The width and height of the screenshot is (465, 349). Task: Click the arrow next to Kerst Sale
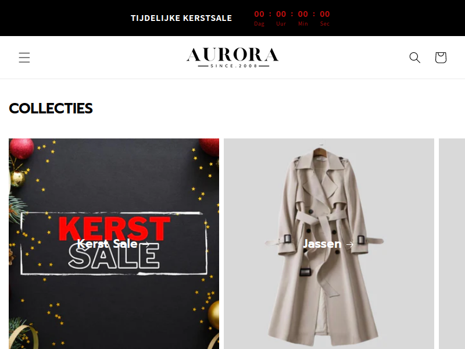146,244
